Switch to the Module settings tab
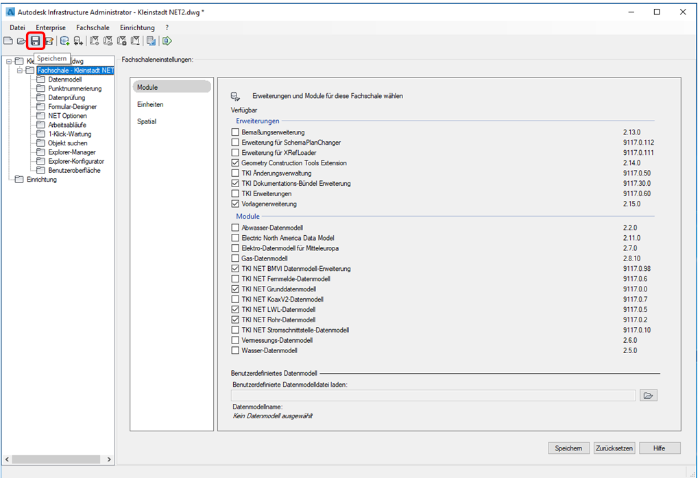 pyautogui.click(x=172, y=87)
